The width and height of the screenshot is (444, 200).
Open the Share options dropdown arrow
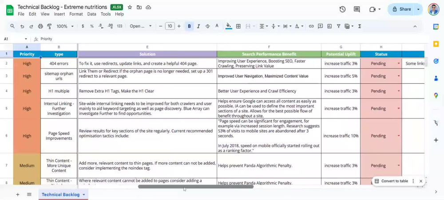click(418, 9)
